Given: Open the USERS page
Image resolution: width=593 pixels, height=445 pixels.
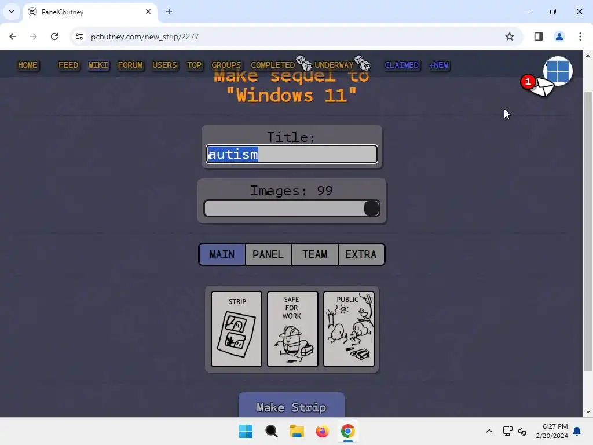Looking at the screenshot, I should (164, 65).
